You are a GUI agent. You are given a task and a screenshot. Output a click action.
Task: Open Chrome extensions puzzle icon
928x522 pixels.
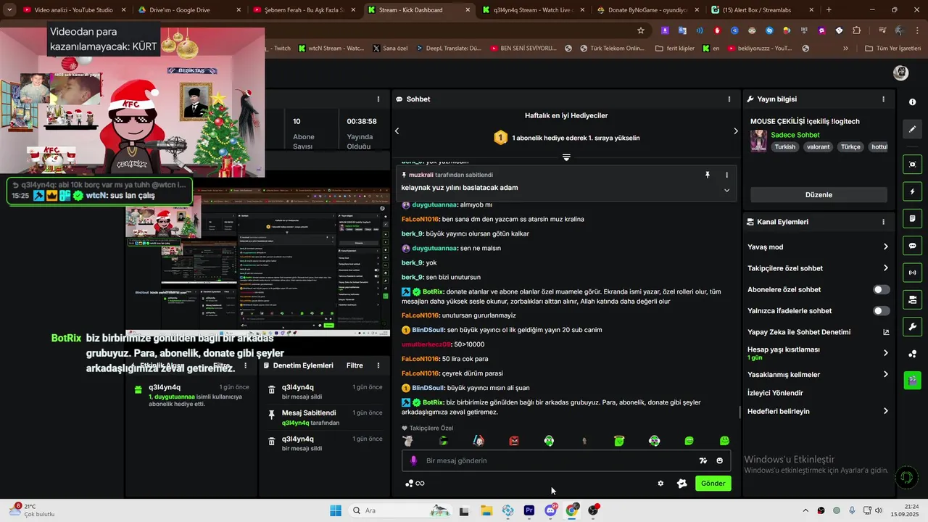[x=857, y=30]
